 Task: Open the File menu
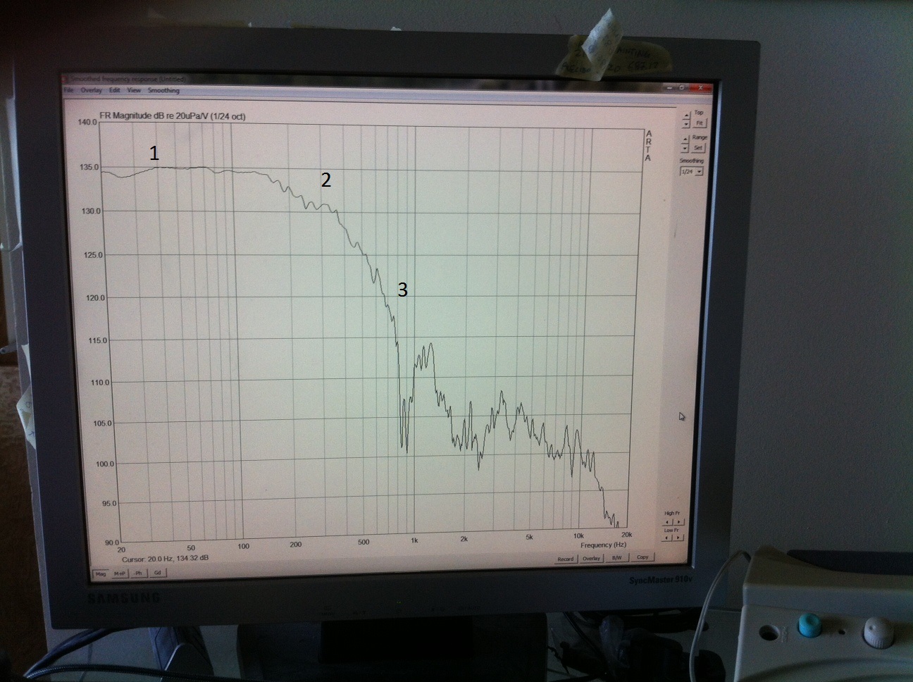click(x=68, y=90)
